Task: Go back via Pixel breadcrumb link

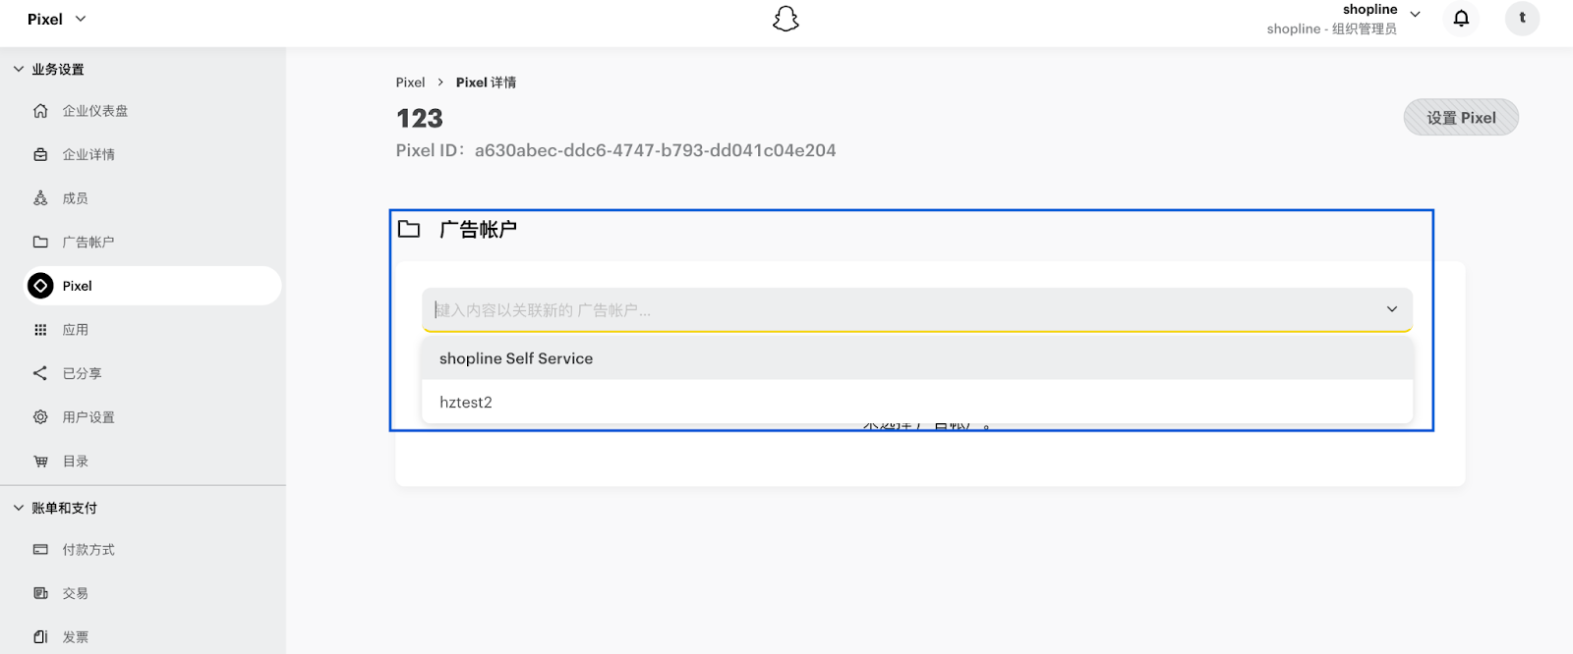Action: click(411, 82)
